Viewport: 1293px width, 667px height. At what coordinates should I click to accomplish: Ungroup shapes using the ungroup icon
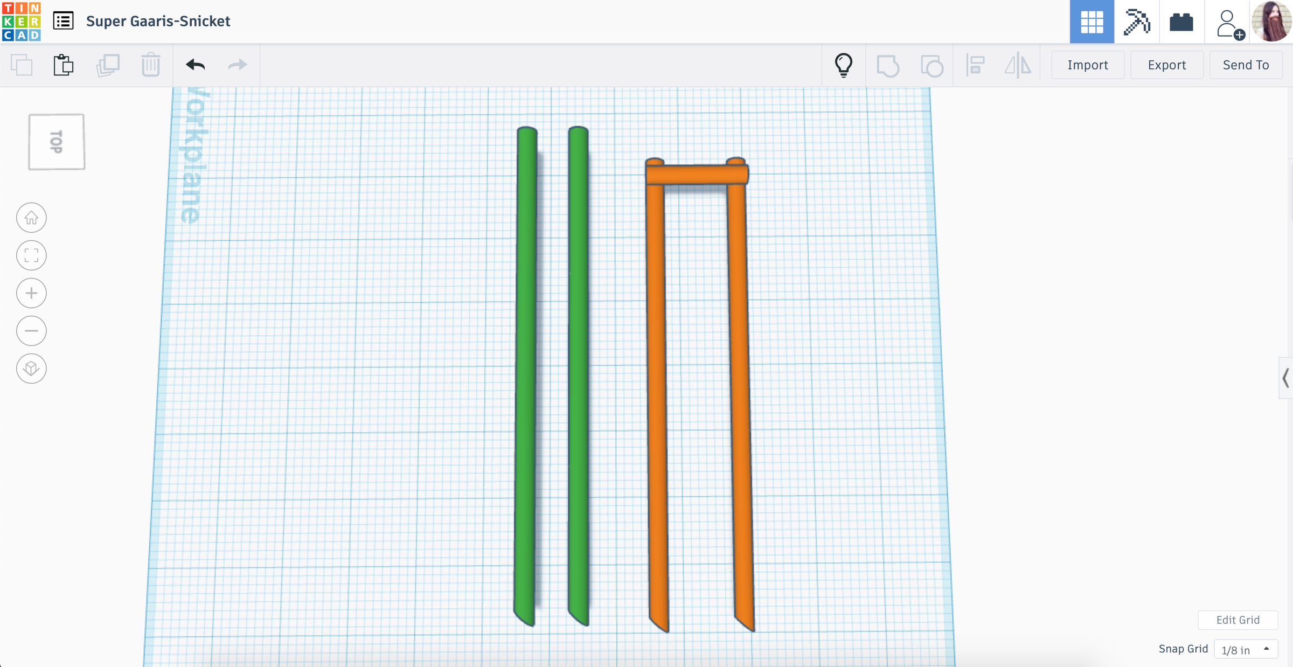click(932, 65)
